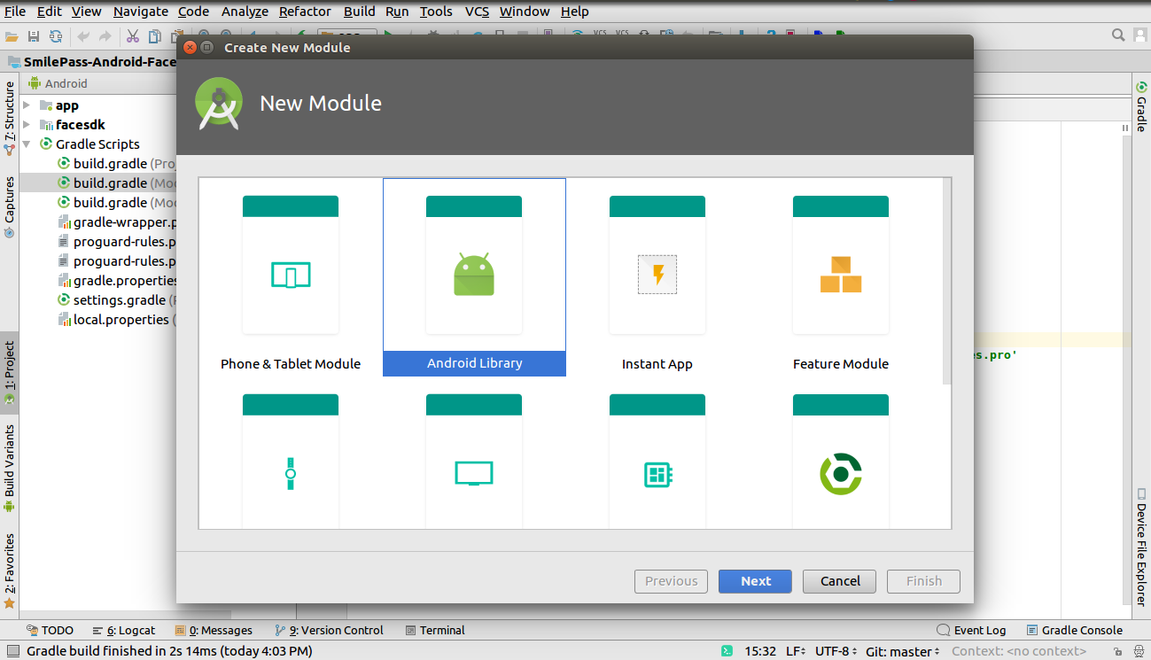Open the VCS menu
1151x660 pixels.
[x=477, y=12]
